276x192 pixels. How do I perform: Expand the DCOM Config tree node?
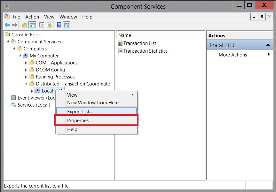tap(26, 70)
